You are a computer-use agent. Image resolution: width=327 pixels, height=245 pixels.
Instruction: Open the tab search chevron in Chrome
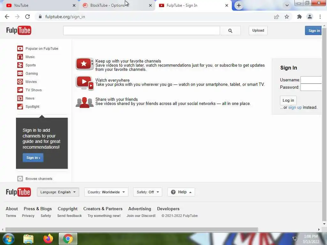click(x=287, y=5)
